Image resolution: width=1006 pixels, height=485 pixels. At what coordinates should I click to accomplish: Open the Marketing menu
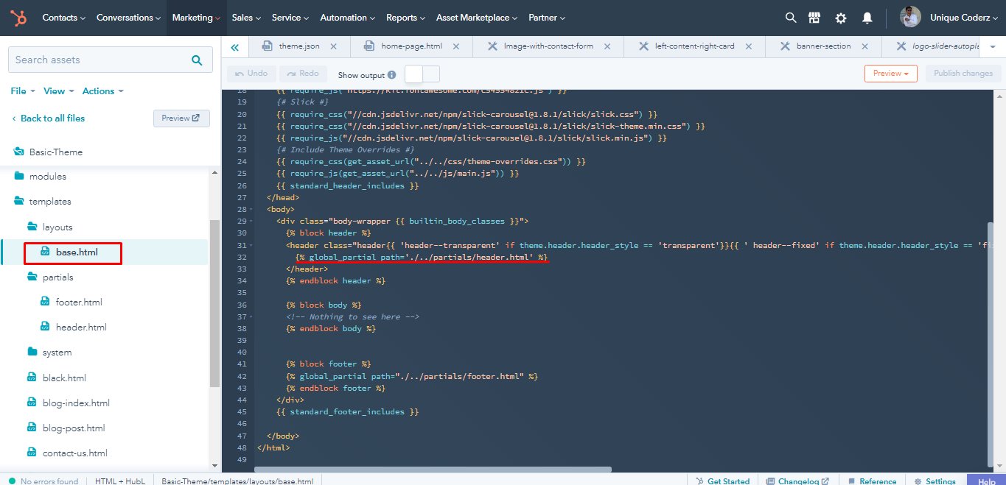(196, 18)
